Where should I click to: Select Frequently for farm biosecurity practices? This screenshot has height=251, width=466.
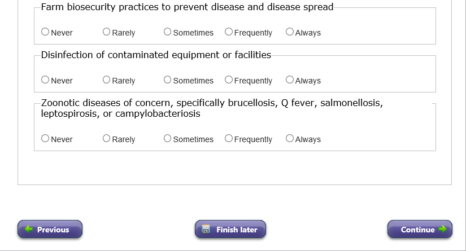(x=228, y=32)
